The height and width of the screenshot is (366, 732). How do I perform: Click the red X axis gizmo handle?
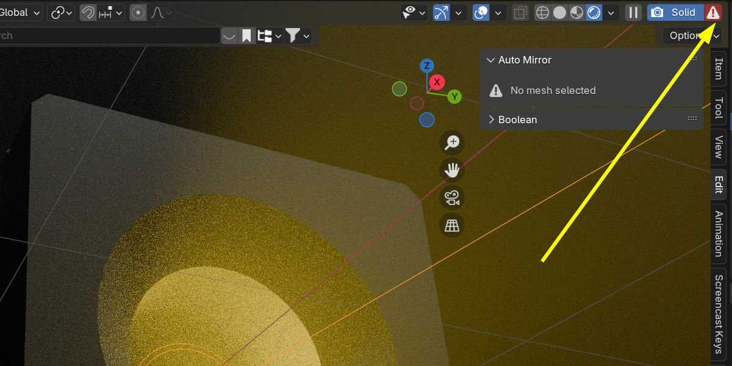(x=436, y=82)
